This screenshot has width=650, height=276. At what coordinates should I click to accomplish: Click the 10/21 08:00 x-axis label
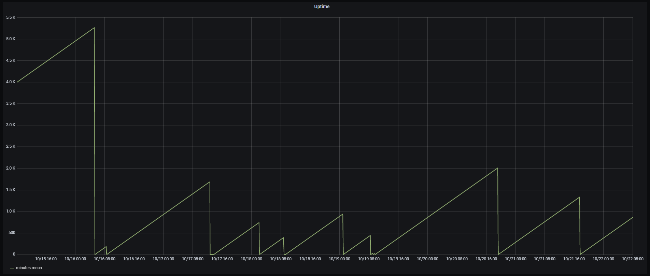(545, 259)
